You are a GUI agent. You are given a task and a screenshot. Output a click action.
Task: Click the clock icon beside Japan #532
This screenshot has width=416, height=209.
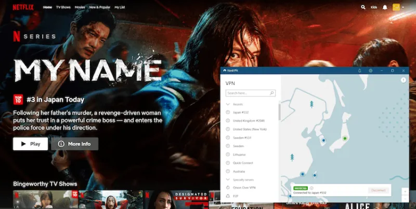(x=228, y=113)
